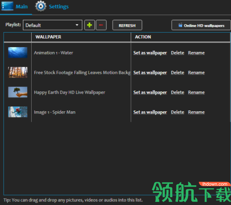
Task: Select the Falling Leaves forest thumbnail
Action: (x=18, y=72)
